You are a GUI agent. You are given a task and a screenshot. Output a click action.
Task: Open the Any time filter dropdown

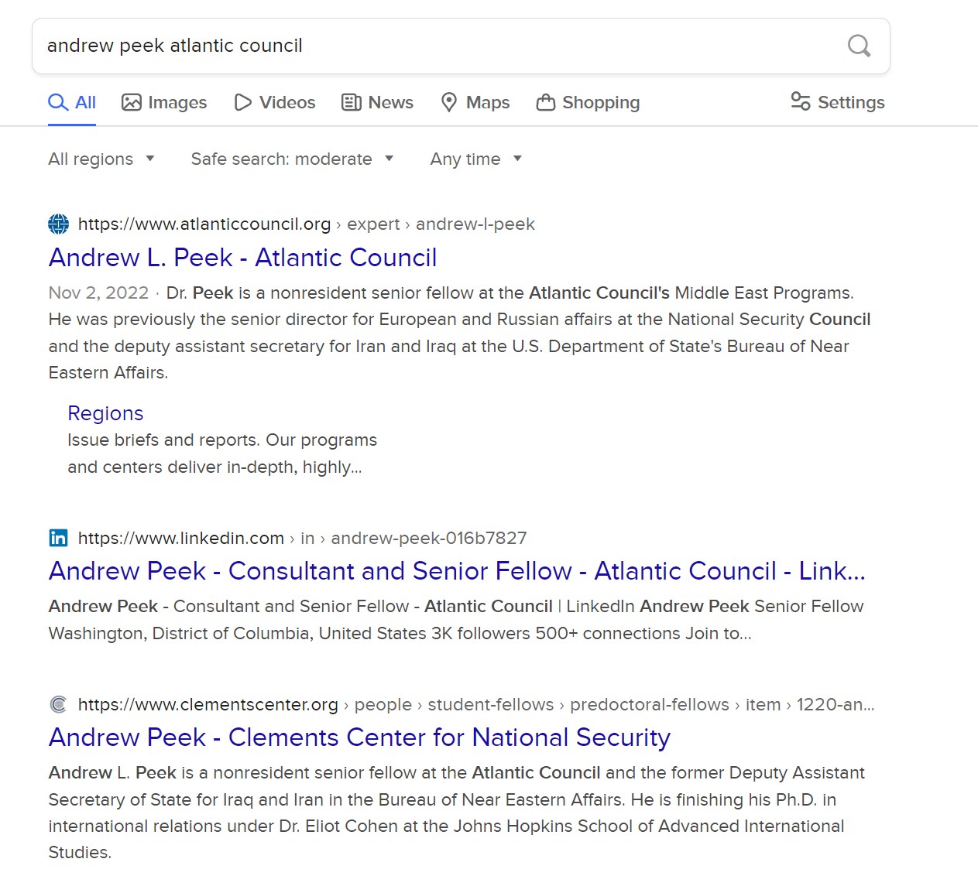[476, 159]
